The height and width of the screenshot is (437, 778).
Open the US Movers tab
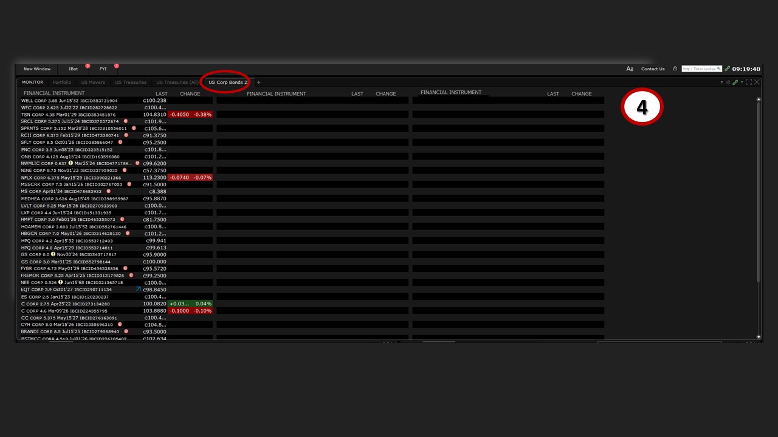click(93, 83)
